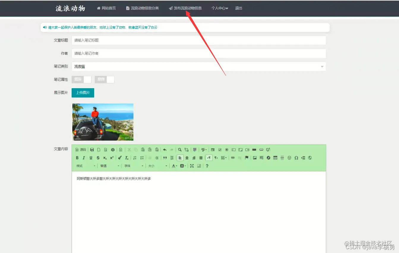The image size is (399, 253).
Task: Click 退出 to log out
Action: (x=239, y=8)
